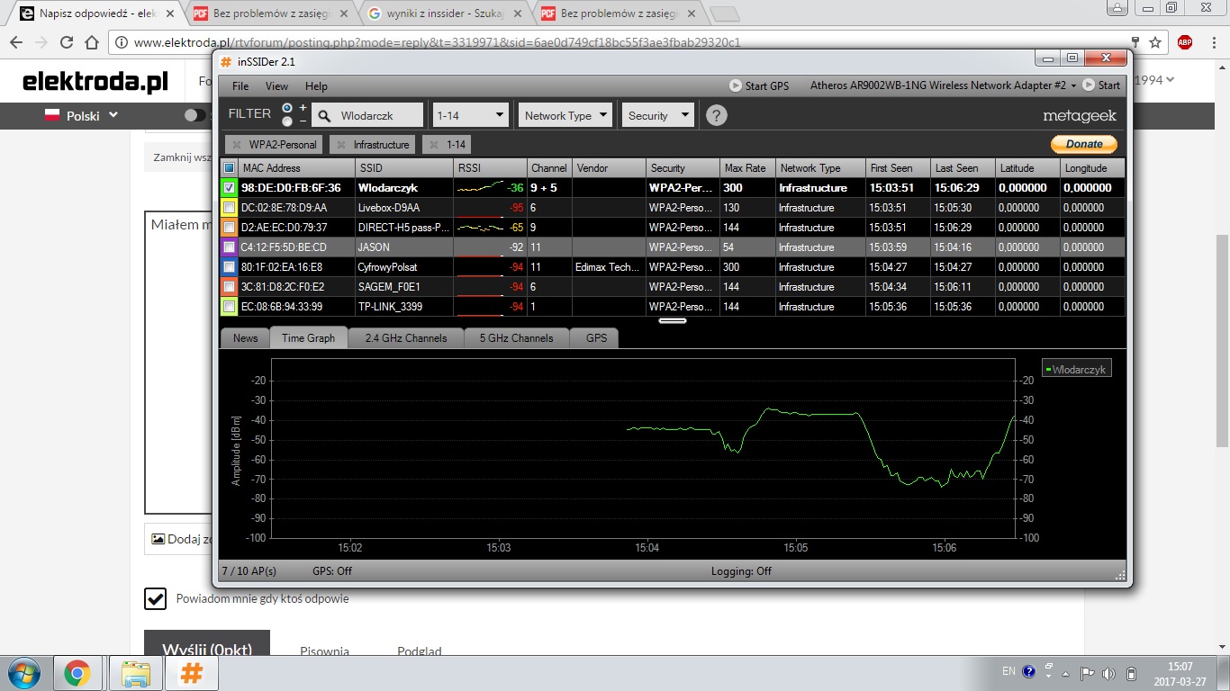
Task: Reload the elektroda.pl page
Action: pos(67,42)
